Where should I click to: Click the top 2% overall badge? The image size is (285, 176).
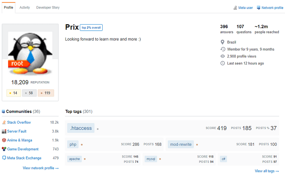(x=91, y=28)
